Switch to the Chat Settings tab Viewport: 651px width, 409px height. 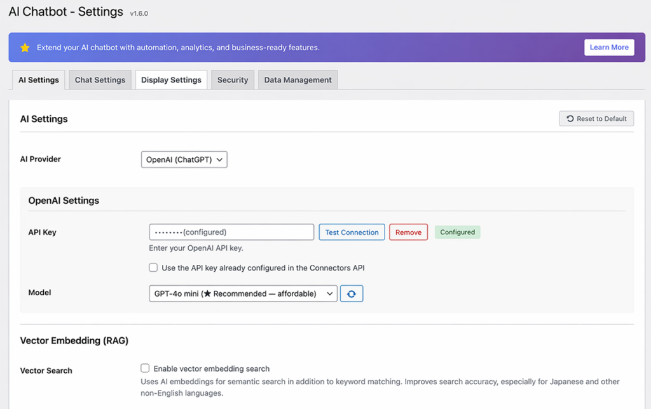[99, 79]
